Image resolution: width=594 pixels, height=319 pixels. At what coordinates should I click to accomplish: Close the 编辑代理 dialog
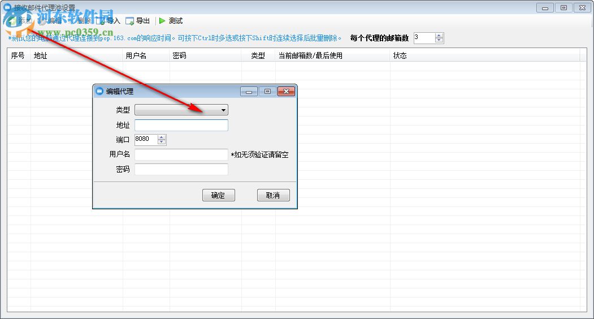287,92
